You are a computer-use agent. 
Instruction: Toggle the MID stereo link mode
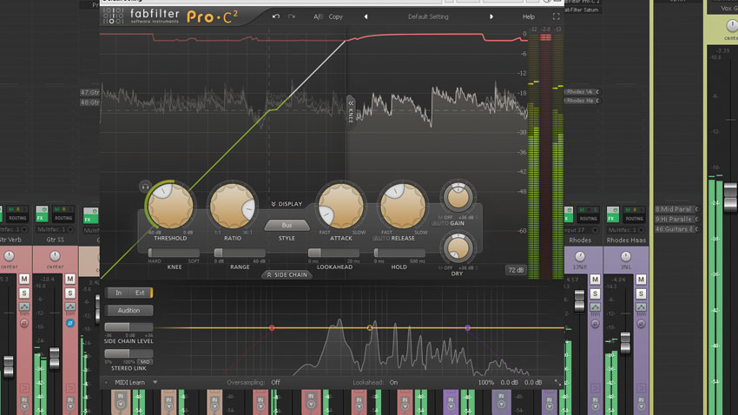145,362
